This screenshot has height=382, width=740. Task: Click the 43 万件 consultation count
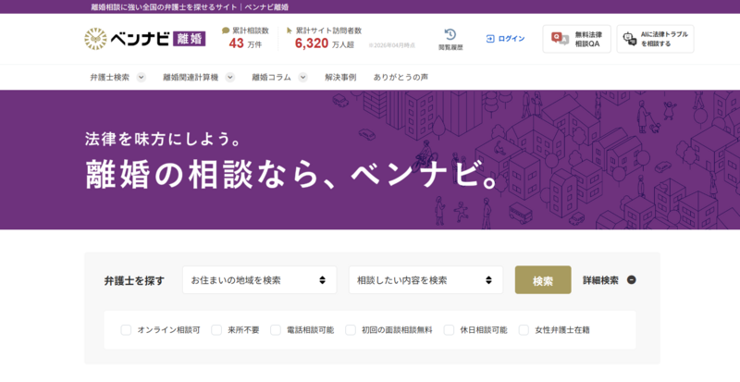click(x=245, y=43)
